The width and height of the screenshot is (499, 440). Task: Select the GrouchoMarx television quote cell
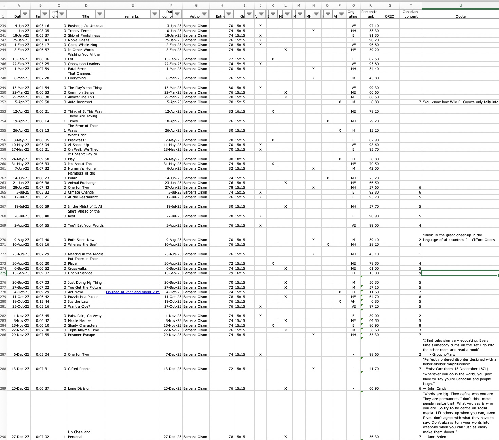[460, 347]
